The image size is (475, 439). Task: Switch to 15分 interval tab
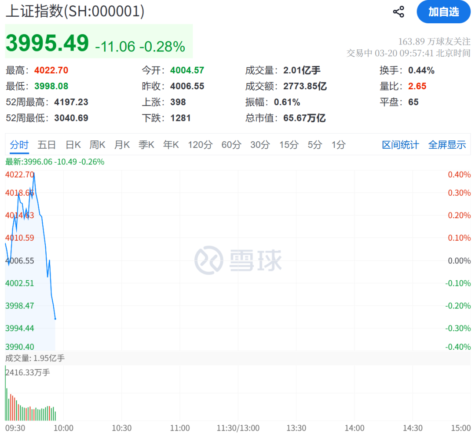click(289, 145)
